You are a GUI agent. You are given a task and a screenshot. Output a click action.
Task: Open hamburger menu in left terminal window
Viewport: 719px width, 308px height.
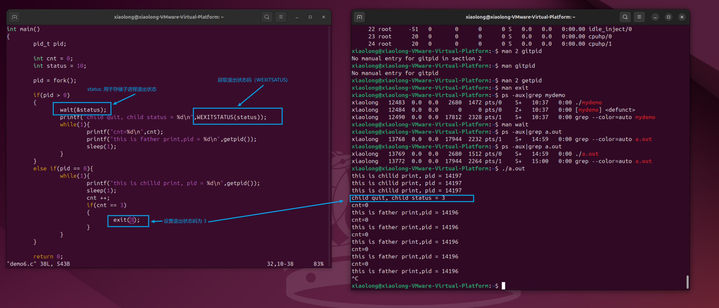[x=281, y=17]
